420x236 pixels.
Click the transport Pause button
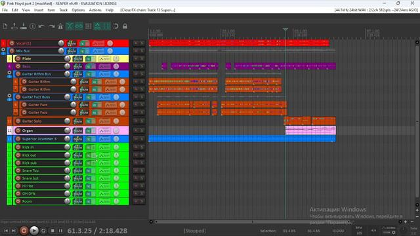60,231
